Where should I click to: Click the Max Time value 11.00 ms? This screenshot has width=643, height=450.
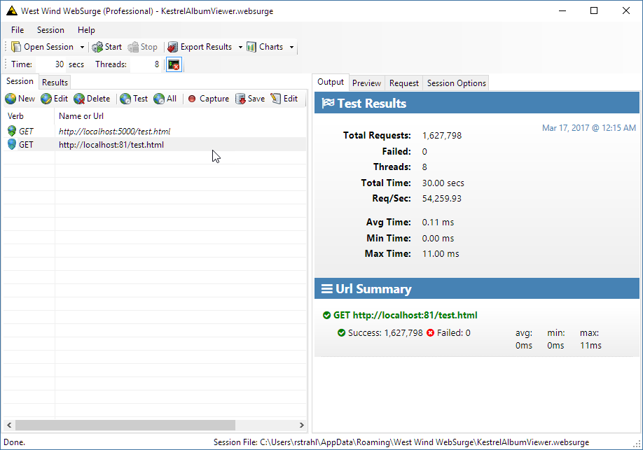click(441, 253)
